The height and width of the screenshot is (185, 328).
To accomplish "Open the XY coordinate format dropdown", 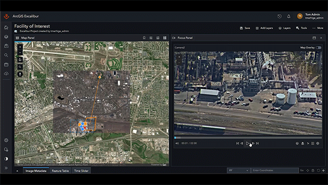I will [239, 170].
